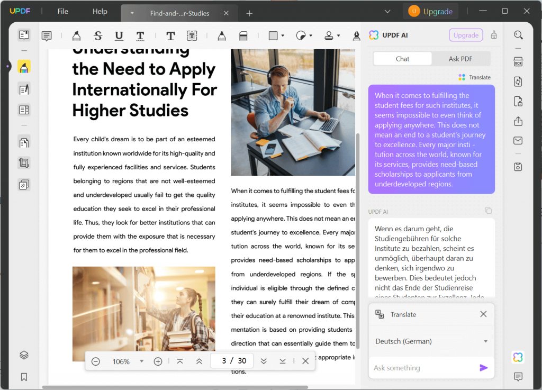Select the Crop Pages tool

23,162
